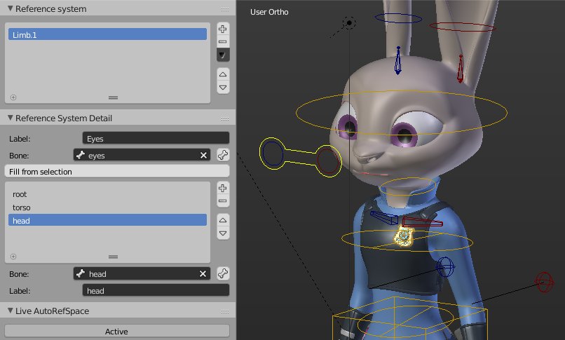Screen dimensions: 565x340
Task: Move head entry down in the bone list
Action: pos(223,233)
